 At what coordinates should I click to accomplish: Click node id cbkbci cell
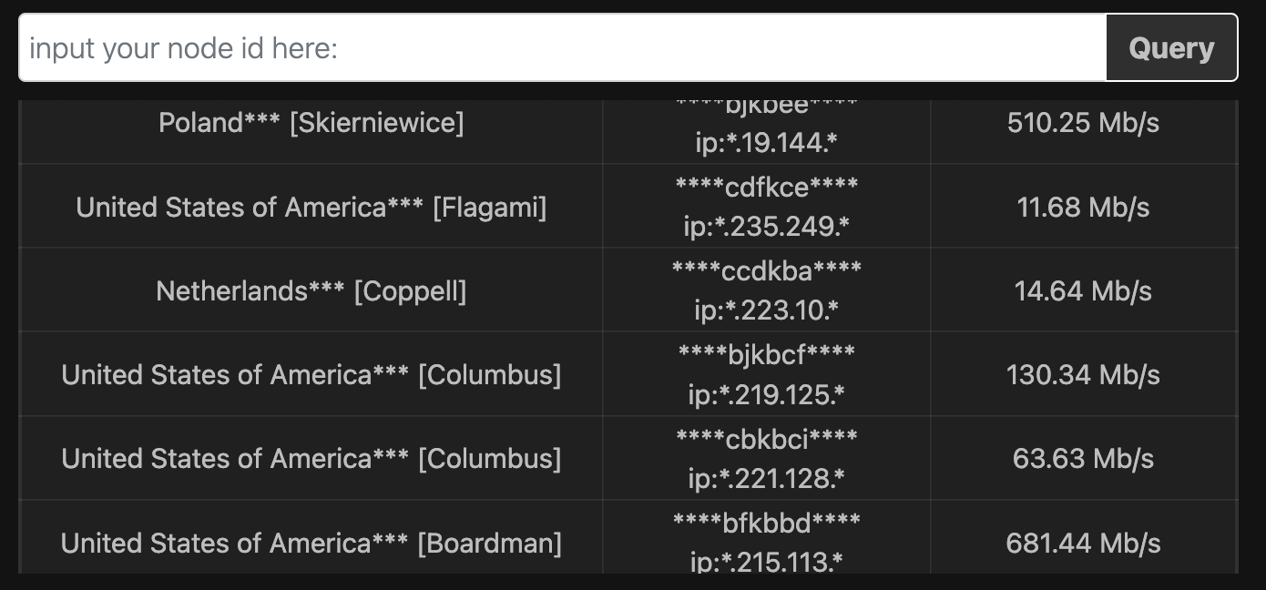click(766, 458)
